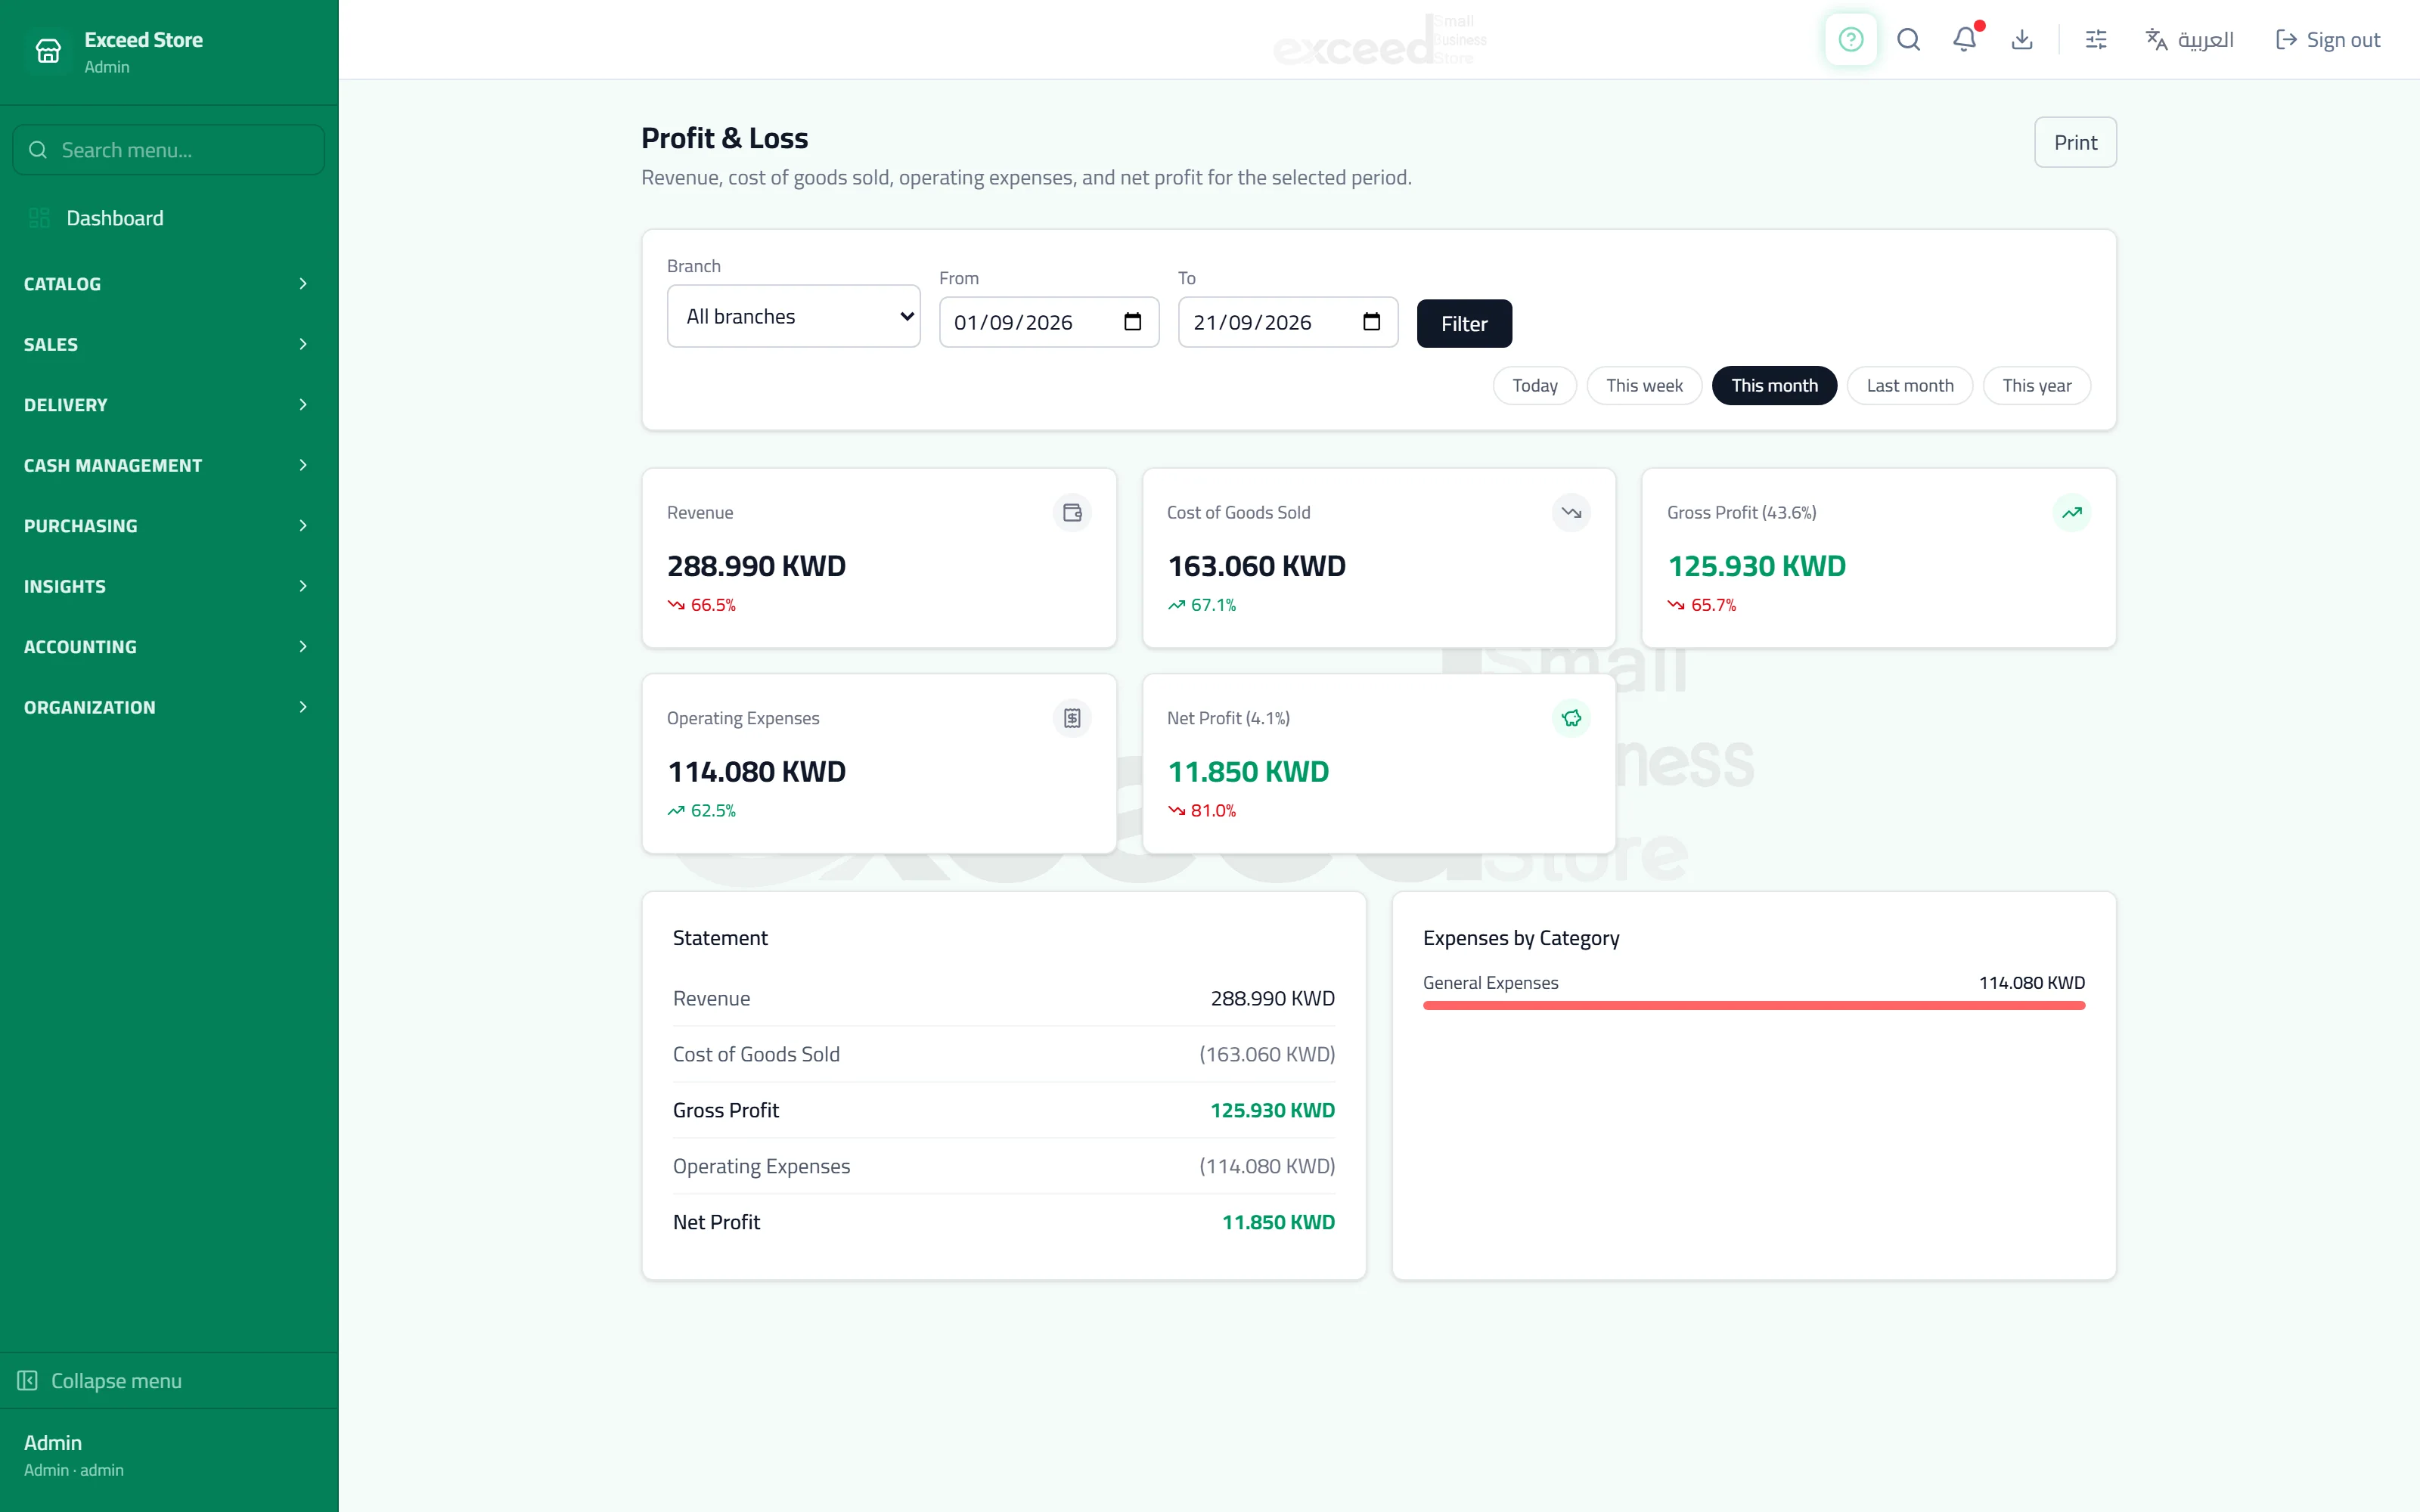Image resolution: width=2420 pixels, height=1512 pixels.
Task: Click the Exceed Store shop logo icon
Action: tap(48, 50)
